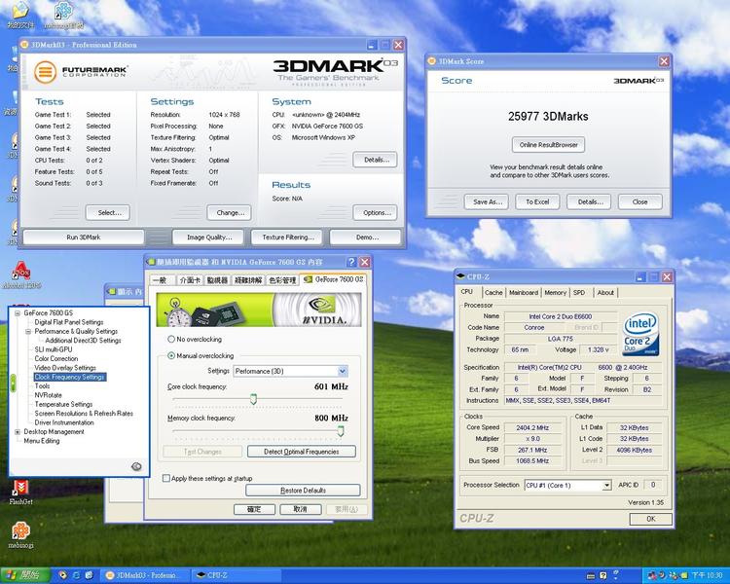Open the Mainboard tab in CPU-Z

(524, 292)
